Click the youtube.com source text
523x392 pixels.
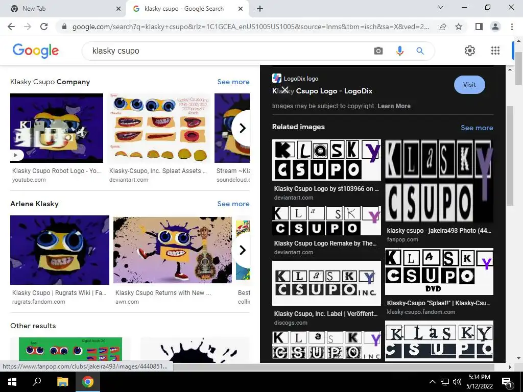pyautogui.click(x=29, y=180)
